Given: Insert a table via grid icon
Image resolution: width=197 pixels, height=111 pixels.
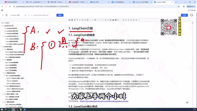Looking at the screenshot, I should click(116, 20).
